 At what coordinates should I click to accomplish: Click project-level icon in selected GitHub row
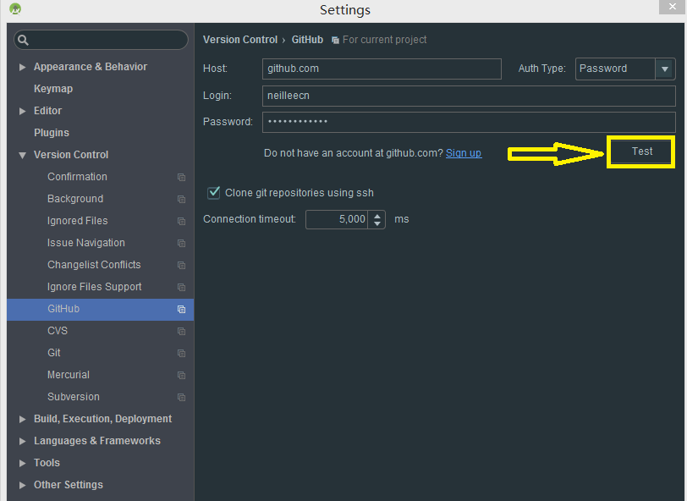[x=181, y=309]
